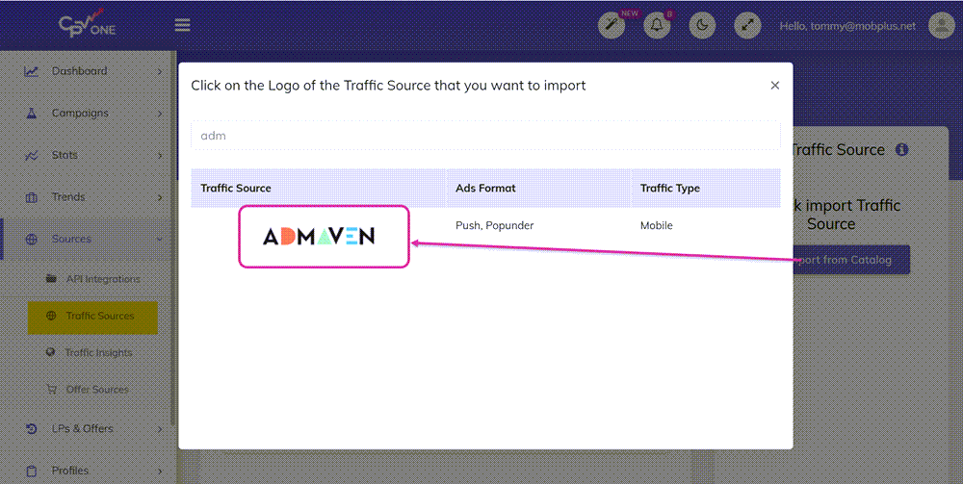The width and height of the screenshot is (963, 484).
Task: Open API Integrations submenu item
Action: (103, 279)
